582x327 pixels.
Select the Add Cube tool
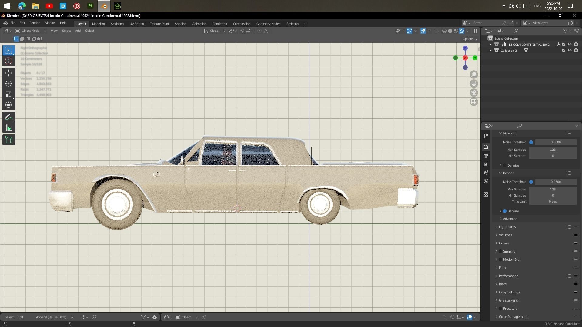8,140
